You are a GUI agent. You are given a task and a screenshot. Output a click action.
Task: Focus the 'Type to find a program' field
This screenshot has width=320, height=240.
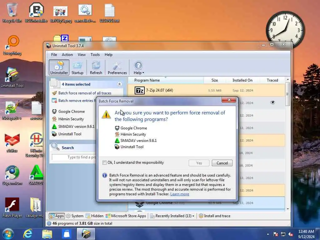74,157
